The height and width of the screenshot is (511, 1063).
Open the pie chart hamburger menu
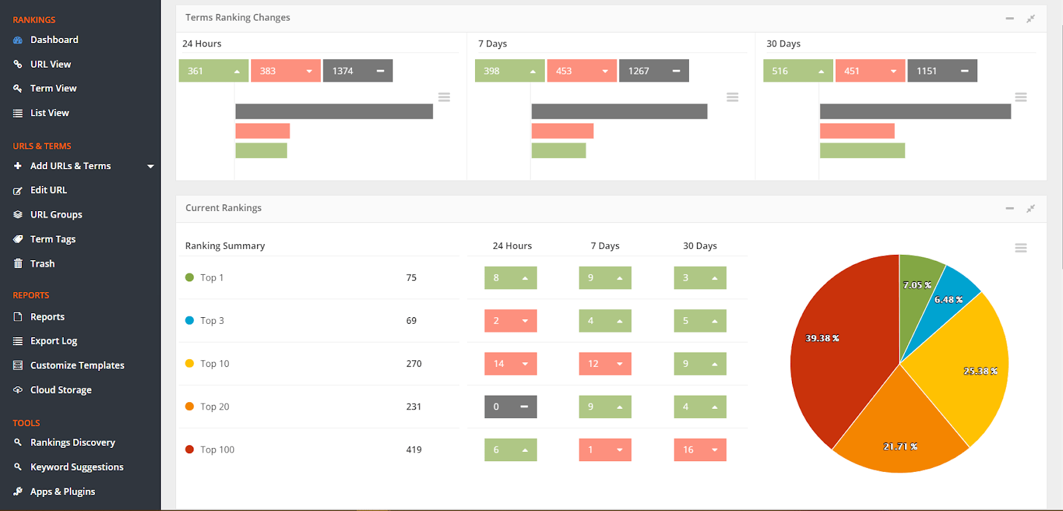(1020, 248)
